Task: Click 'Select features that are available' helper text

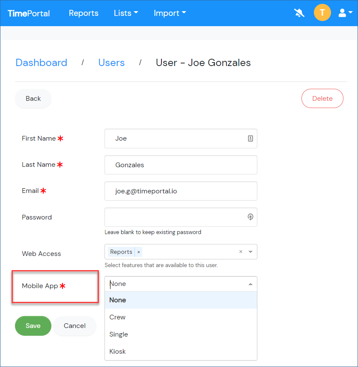Action: click(x=161, y=265)
